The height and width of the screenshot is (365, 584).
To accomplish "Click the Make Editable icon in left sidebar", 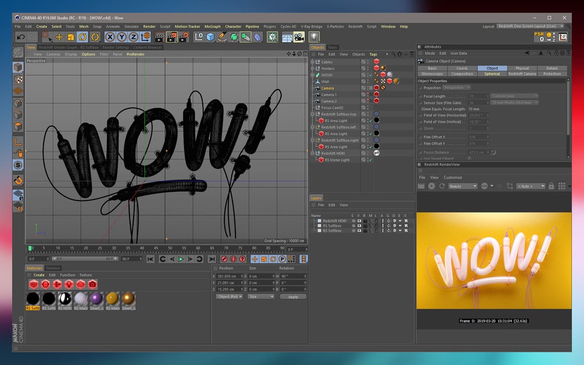I will coord(18,52).
